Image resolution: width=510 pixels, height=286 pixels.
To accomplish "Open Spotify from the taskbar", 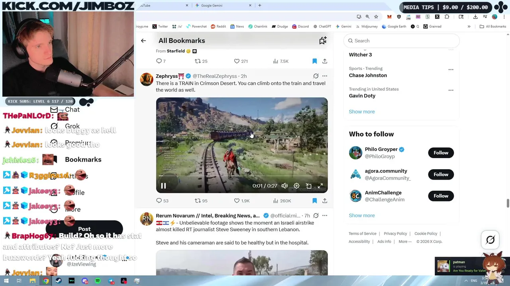I will (98, 281).
